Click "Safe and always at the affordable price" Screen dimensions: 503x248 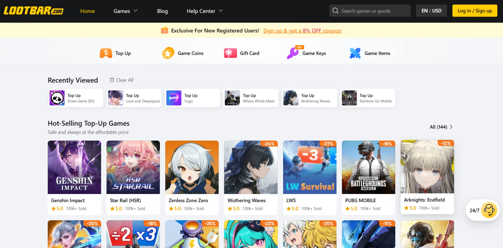(x=88, y=132)
